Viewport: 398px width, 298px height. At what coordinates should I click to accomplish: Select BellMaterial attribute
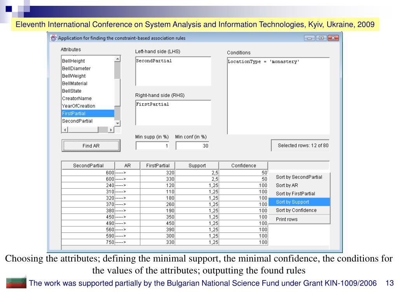pyautogui.click(x=88, y=83)
